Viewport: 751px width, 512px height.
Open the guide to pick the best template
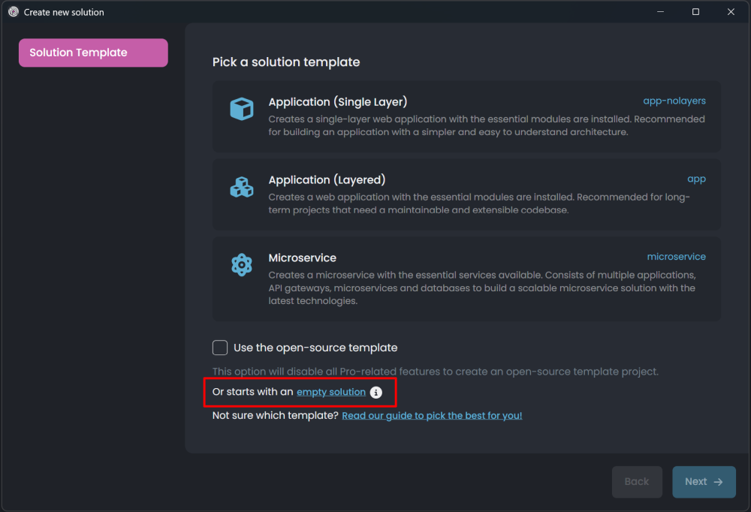click(432, 415)
